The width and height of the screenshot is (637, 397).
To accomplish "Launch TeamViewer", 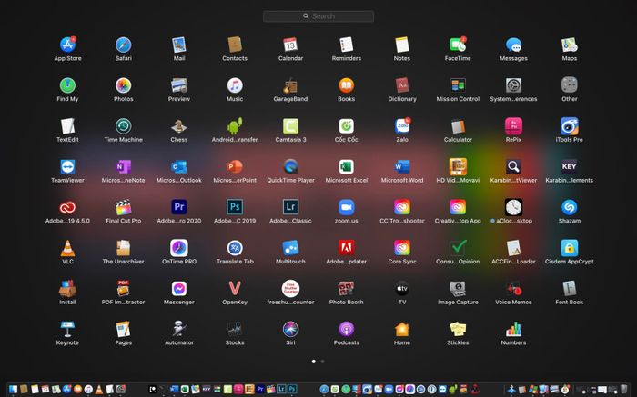I will (68, 166).
